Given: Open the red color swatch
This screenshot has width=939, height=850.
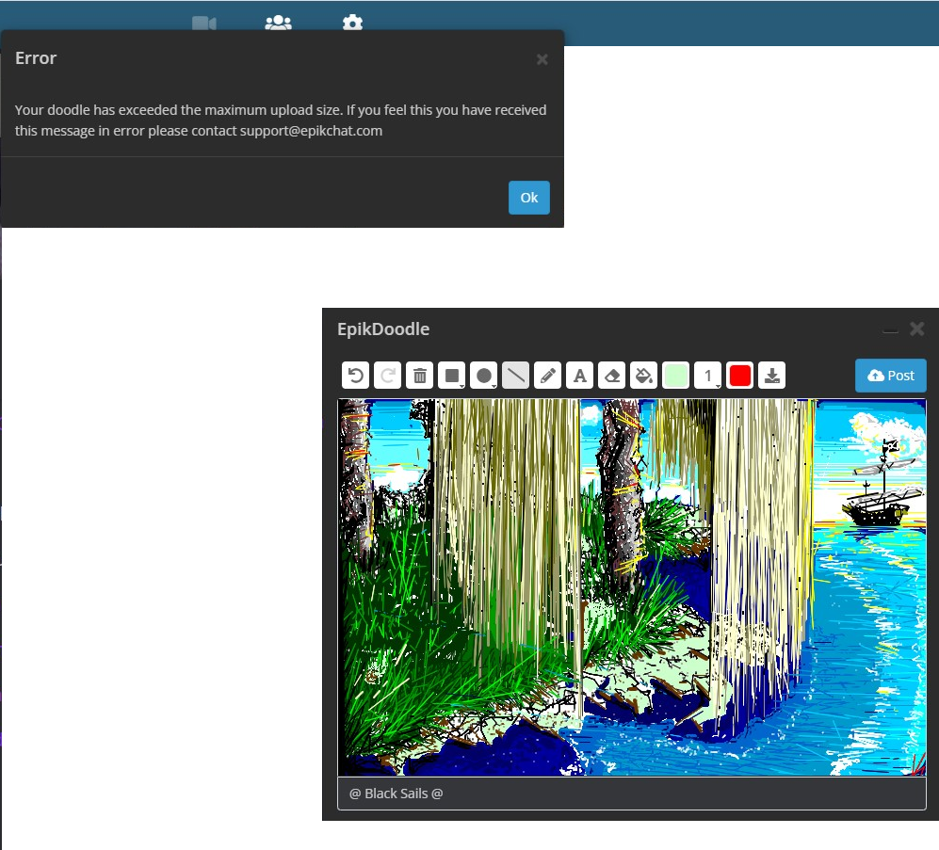Looking at the screenshot, I should pos(740,376).
